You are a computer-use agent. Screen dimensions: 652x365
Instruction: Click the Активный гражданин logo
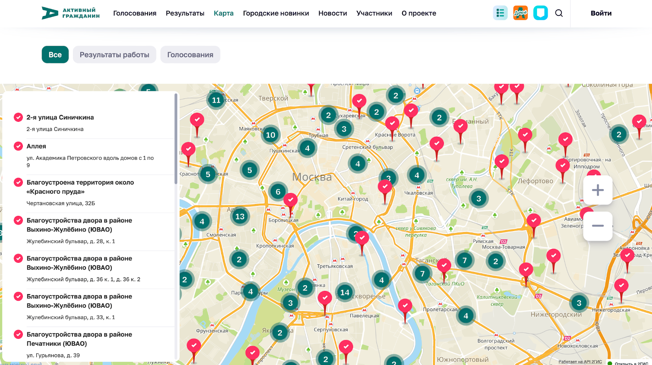click(x=70, y=13)
